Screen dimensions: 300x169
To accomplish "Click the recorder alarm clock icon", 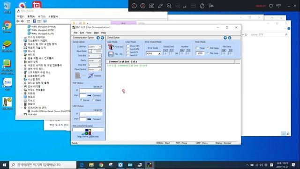I will pos(271,6).
